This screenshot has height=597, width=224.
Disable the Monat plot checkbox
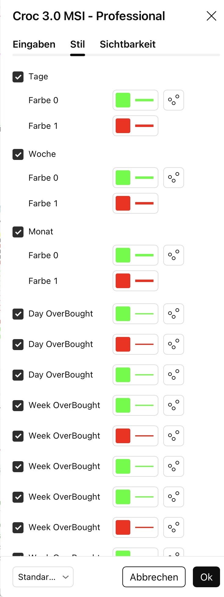tap(18, 232)
